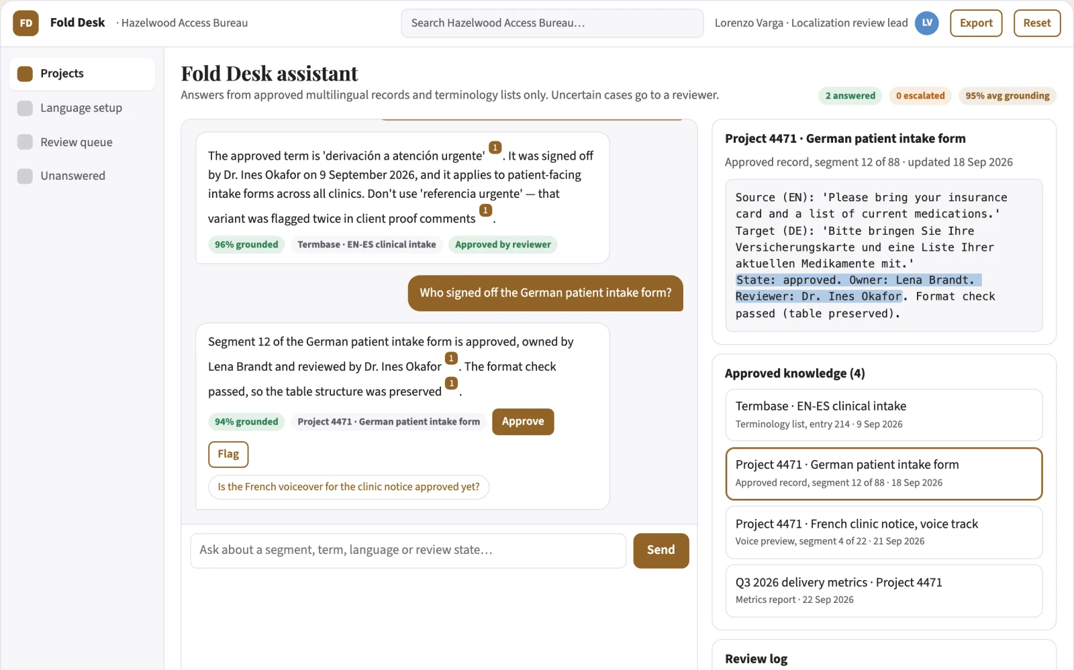The image size is (1074, 670).
Task: Click the 'Approved by reviewer' chip
Action: pos(503,245)
